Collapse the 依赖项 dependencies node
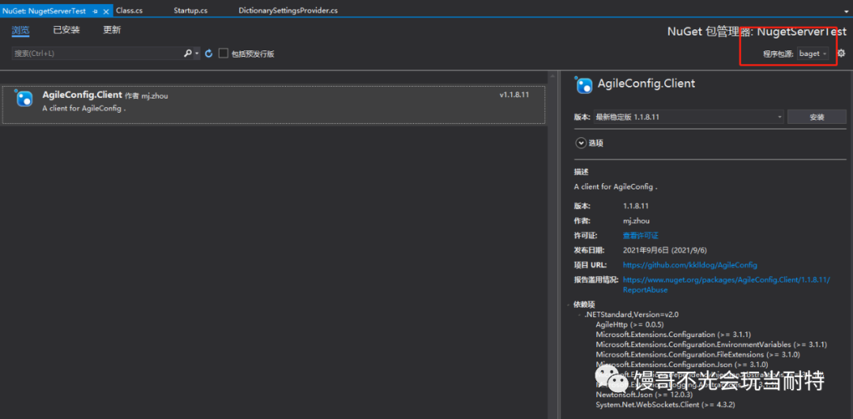 (569, 305)
